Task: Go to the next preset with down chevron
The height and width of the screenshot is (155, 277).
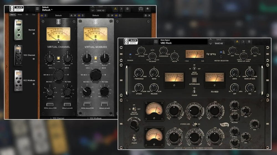Action: 93,10
